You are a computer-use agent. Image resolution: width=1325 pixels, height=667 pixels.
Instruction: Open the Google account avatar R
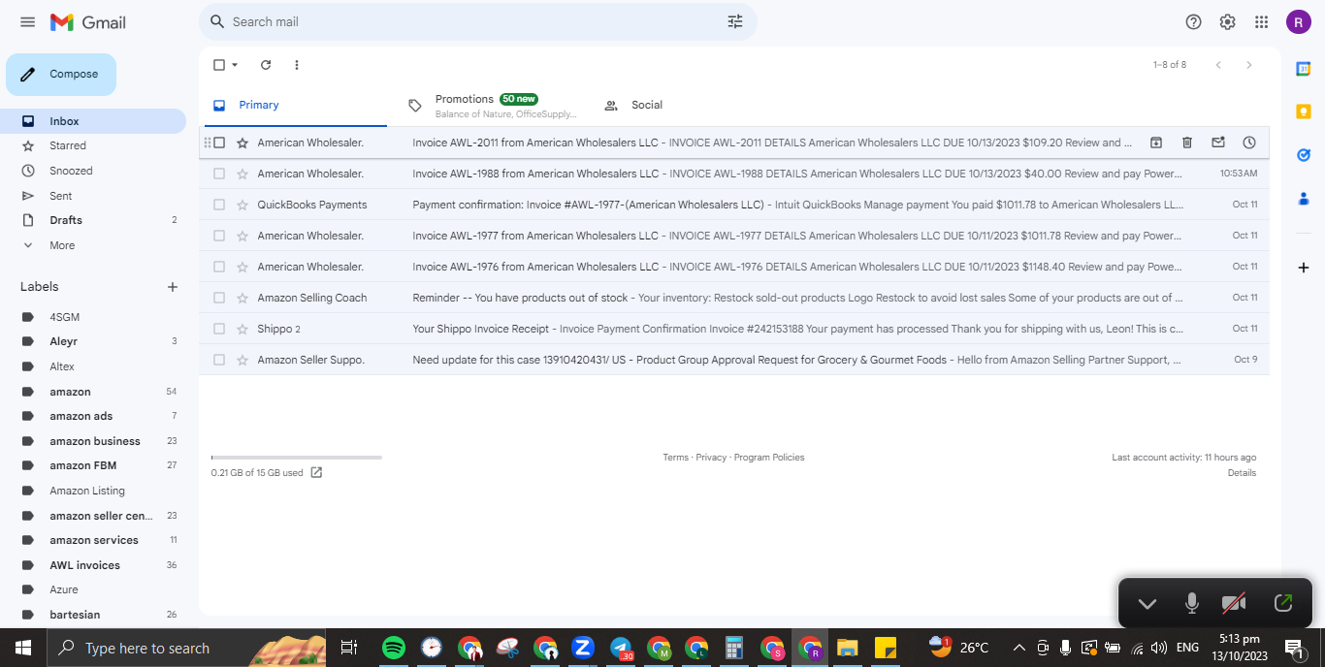coord(1299,22)
